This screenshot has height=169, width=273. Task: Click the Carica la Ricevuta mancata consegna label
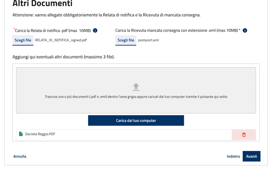click(x=178, y=30)
